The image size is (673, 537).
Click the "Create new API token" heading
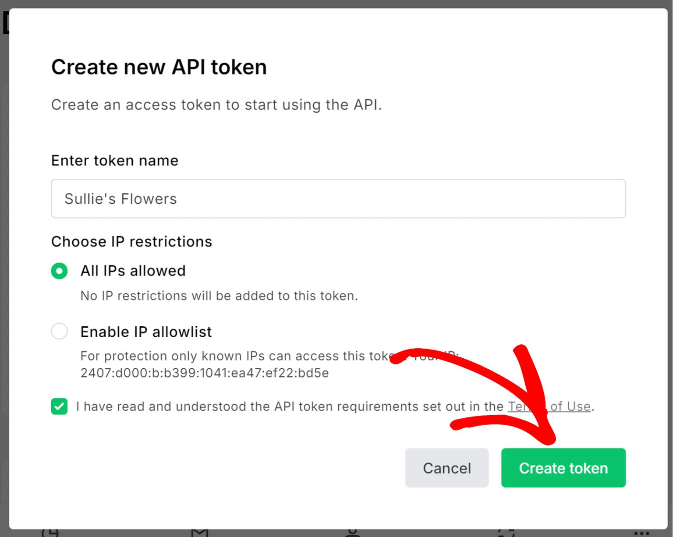pyautogui.click(x=159, y=67)
